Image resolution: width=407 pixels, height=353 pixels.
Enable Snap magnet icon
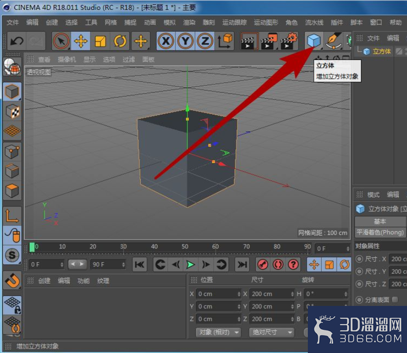pyautogui.click(x=12, y=280)
